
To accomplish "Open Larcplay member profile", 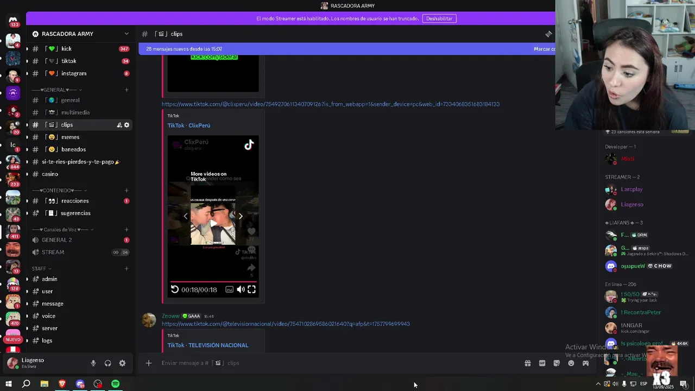I will click(631, 190).
